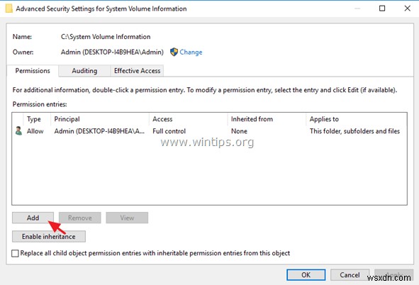
Task: Select the Admin (DESKTOP-I4B9HEA\A... principal cell
Action: click(99, 131)
